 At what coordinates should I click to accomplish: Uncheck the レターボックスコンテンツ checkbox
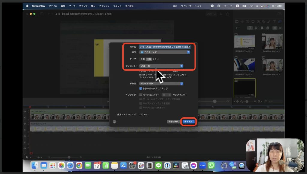click(x=141, y=89)
